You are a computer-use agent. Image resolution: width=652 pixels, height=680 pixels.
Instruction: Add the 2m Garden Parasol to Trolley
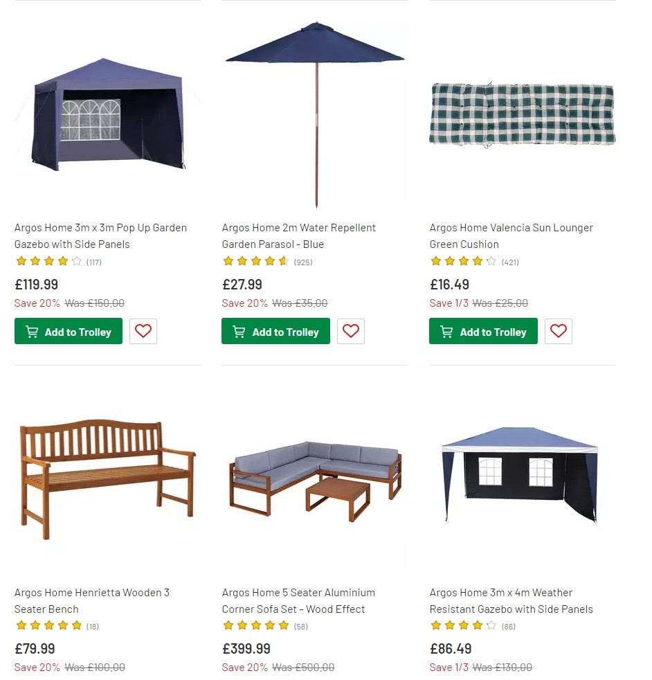pyautogui.click(x=275, y=332)
